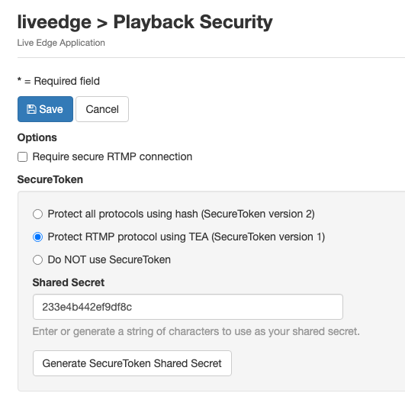The height and width of the screenshot is (406, 405).
Task: Click the 'Shared Secret' field label
Action: point(69,282)
